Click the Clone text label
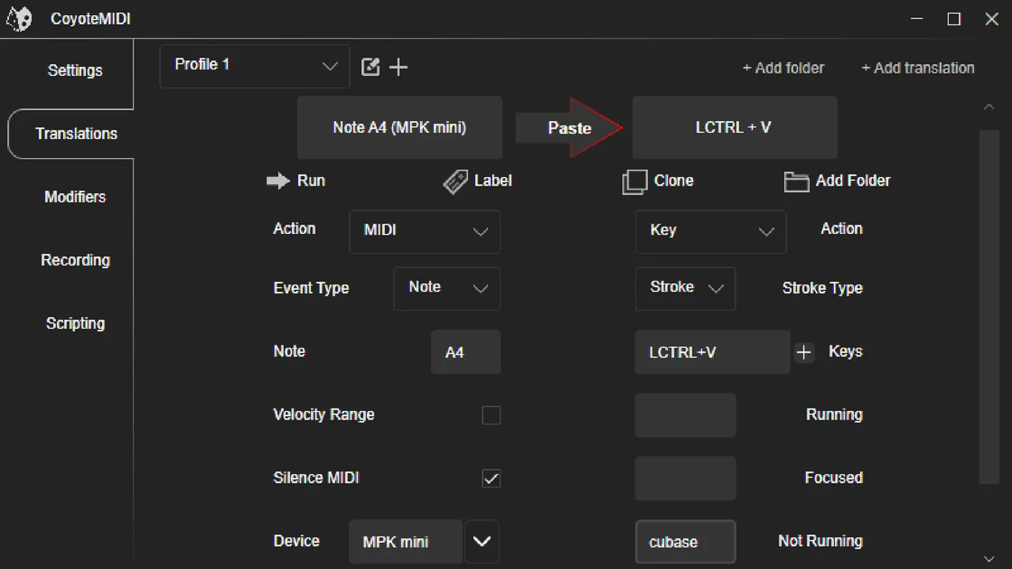The height and width of the screenshot is (569, 1012). 674,181
